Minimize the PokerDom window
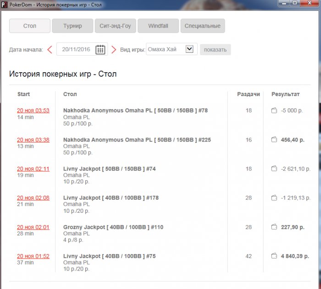Image resolution: width=321 pixels, height=289 pixels. (284, 3)
